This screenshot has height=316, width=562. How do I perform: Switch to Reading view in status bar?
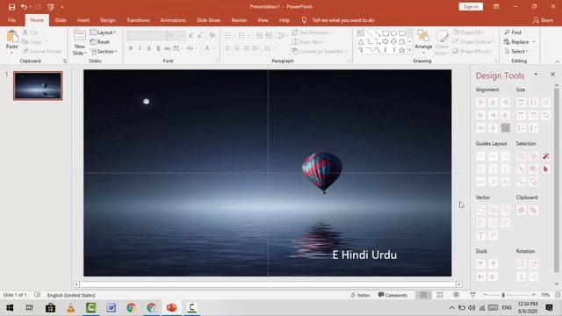click(x=456, y=295)
